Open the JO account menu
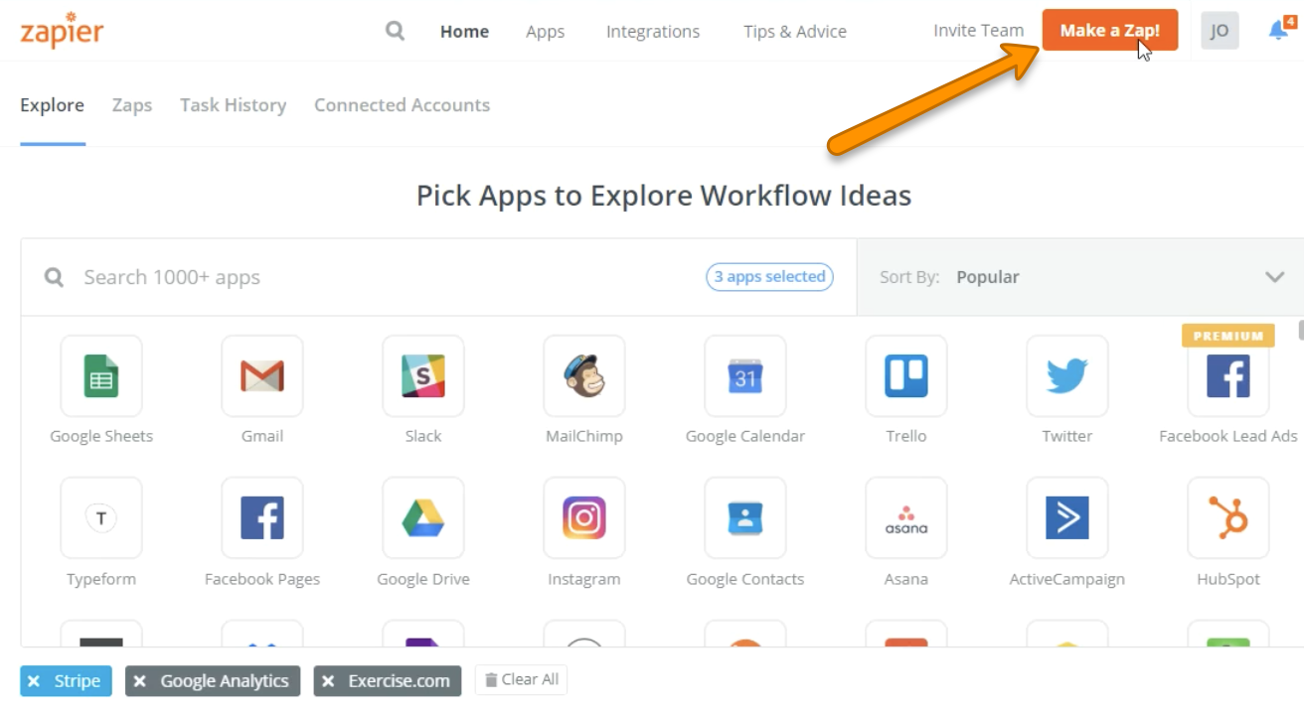The height and width of the screenshot is (715, 1304). [x=1220, y=31]
